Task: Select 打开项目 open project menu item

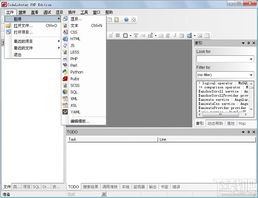Action: pos(33,32)
